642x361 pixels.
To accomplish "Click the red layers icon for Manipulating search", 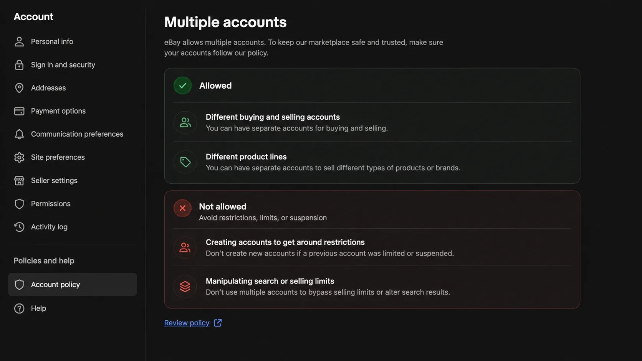I will [185, 287].
